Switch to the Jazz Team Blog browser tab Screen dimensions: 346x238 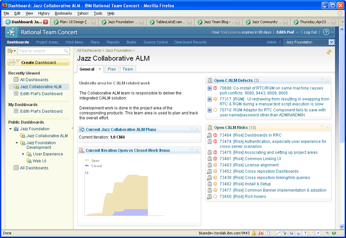pyautogui.click(x=218, y=22)
